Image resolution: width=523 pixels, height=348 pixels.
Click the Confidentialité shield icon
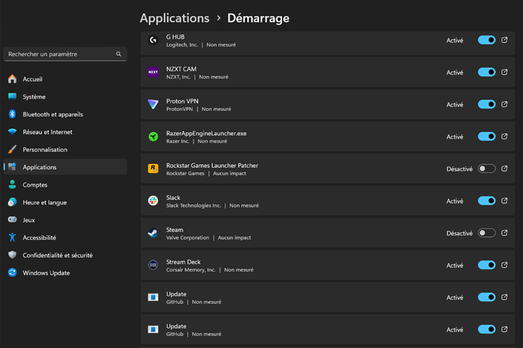(x=12, y=255)
